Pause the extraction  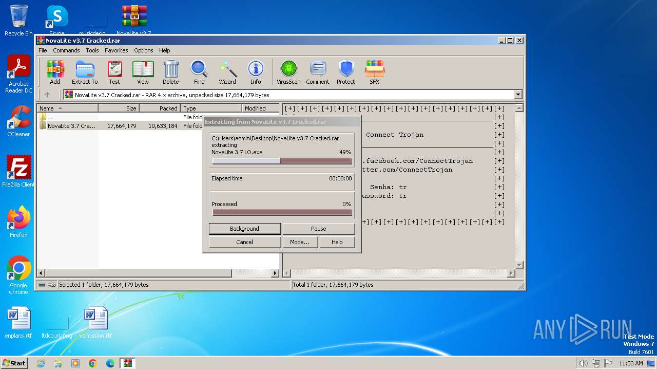319,229
